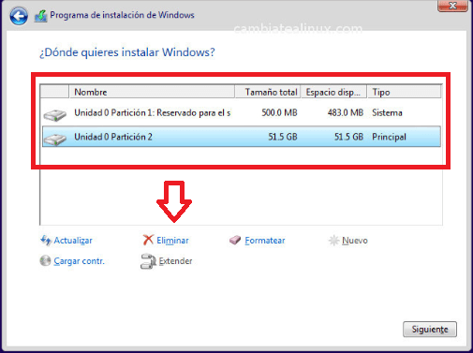Load a driver via Cargar contr. link
Screen dimensions: 473x353
(79, 261)
